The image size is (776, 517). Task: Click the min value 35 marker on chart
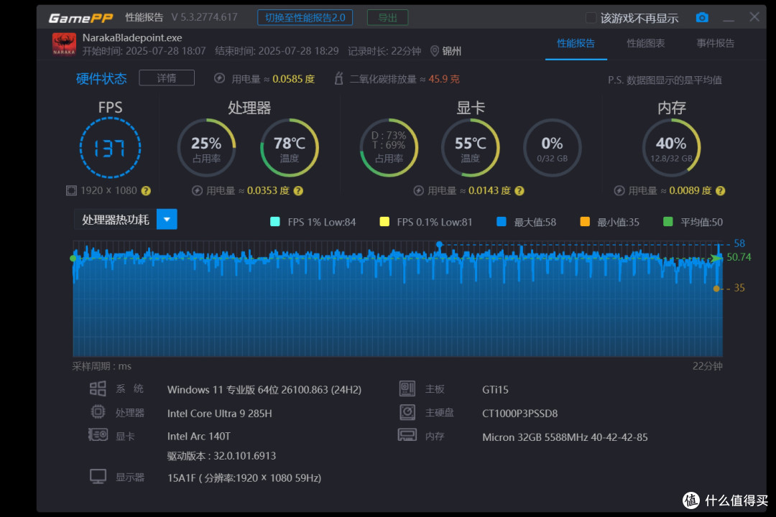(716, 289)
